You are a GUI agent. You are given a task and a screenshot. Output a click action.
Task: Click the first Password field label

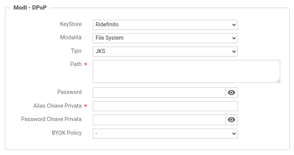coord(69,92)
